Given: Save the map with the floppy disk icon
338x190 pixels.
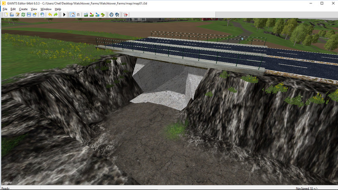Looking at the screenshot, I should [x=29, y=15].
